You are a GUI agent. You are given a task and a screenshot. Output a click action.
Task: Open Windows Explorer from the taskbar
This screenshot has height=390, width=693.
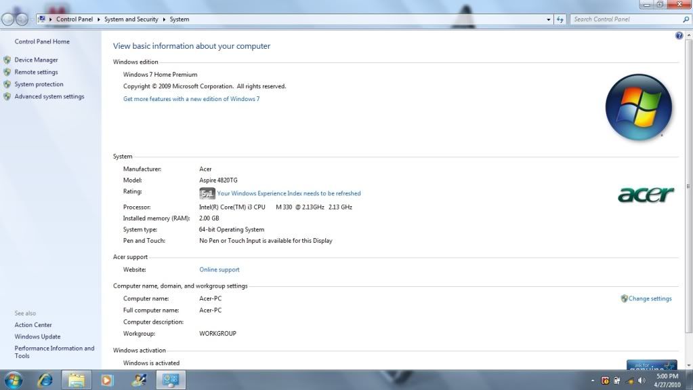[76, 380]
